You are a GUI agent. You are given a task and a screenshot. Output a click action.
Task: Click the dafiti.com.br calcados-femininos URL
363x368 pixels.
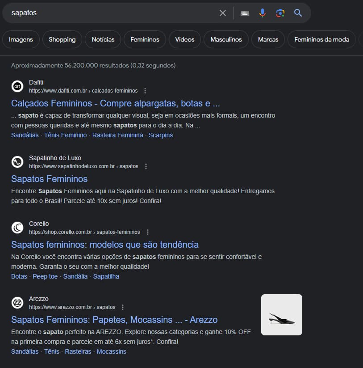coord(83,91)
